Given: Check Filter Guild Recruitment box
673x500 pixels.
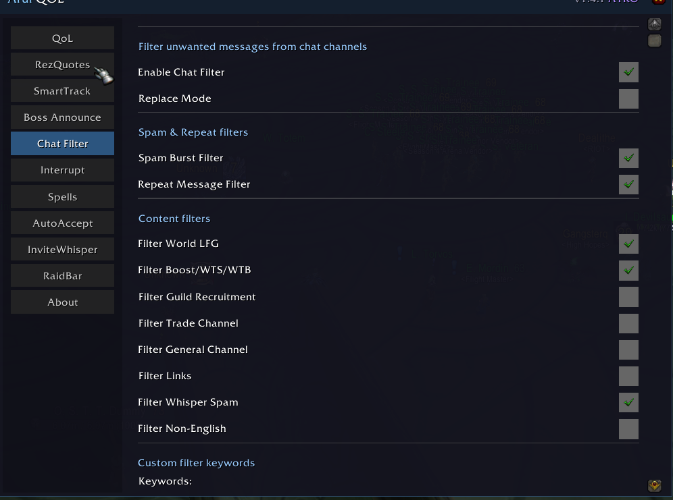Looking at the screenshot, I should click(628, 297).
